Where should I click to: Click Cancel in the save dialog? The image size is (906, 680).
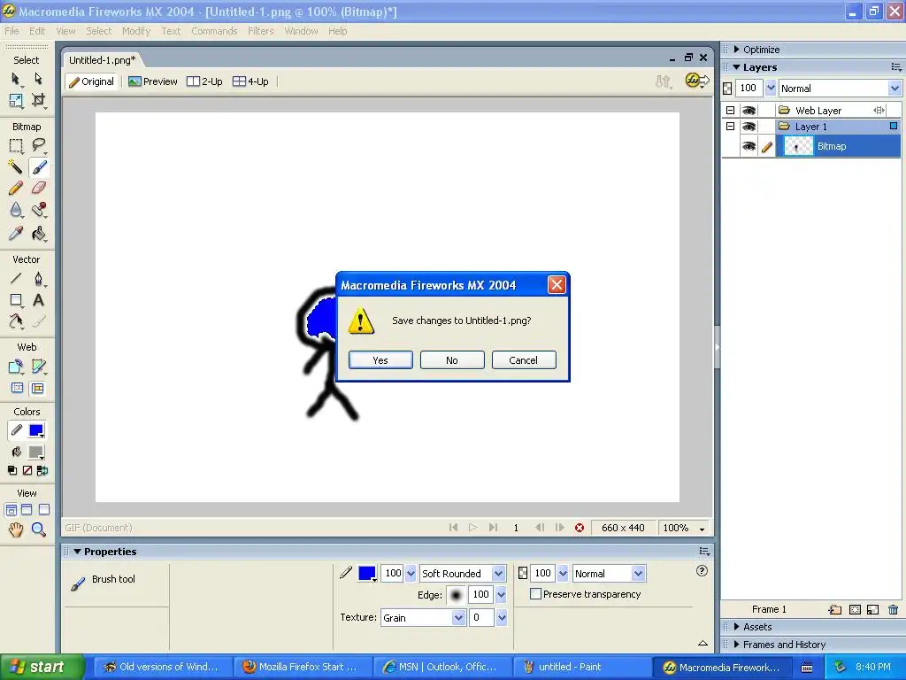(x=524, y=359)
